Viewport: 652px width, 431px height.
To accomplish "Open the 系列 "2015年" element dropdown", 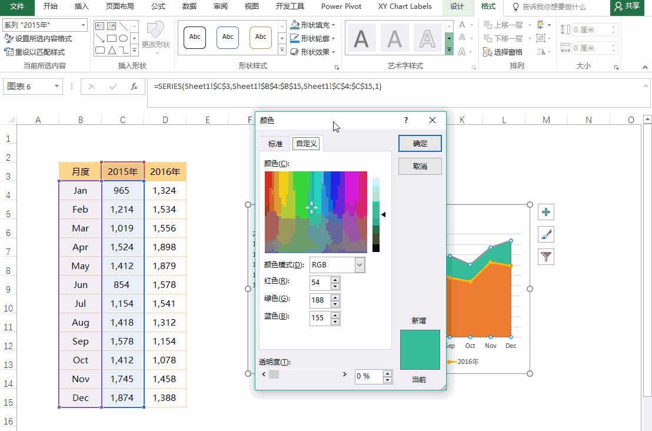I will click(x=83, y=25).
